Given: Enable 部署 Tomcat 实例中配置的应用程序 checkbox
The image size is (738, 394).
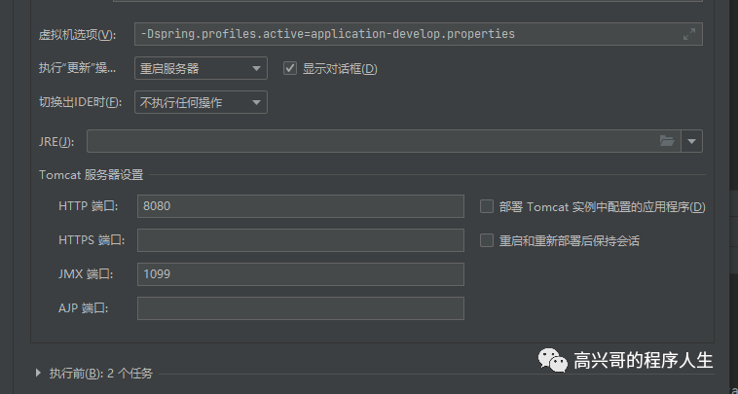Looking at the screenshot, I should tap(487, 206).
